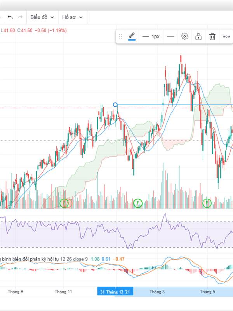The height and width of the screenshot is (311, 233).
Task: Click the Tháng 5 axis label
Action: coord(207,292)
